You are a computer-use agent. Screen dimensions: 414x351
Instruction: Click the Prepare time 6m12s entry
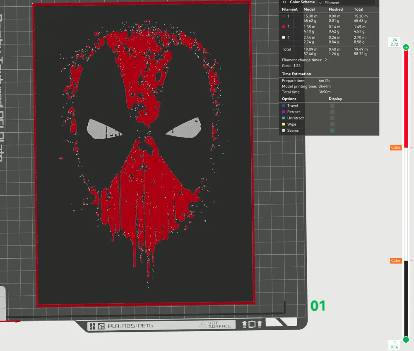point(306,81)
